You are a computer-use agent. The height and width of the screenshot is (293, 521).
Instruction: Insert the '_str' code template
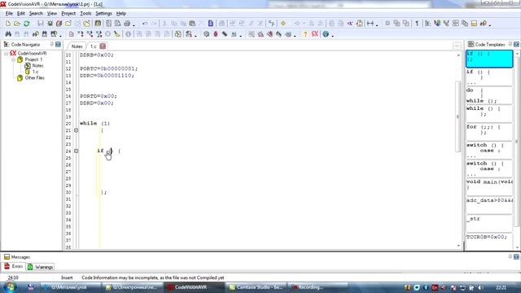(x=489, y=223)
